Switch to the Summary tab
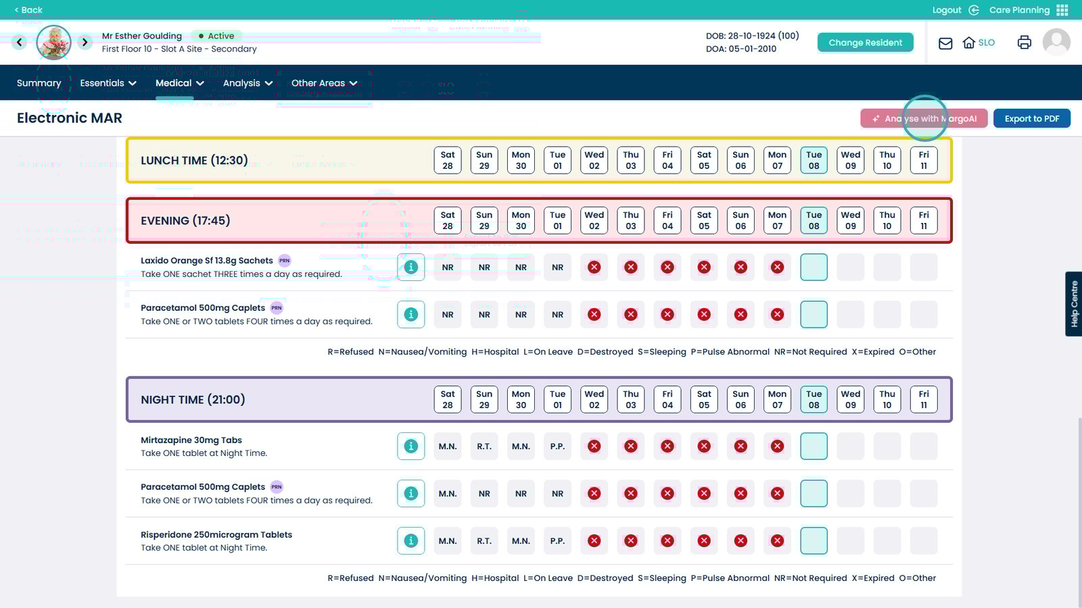 pos(39,83)
